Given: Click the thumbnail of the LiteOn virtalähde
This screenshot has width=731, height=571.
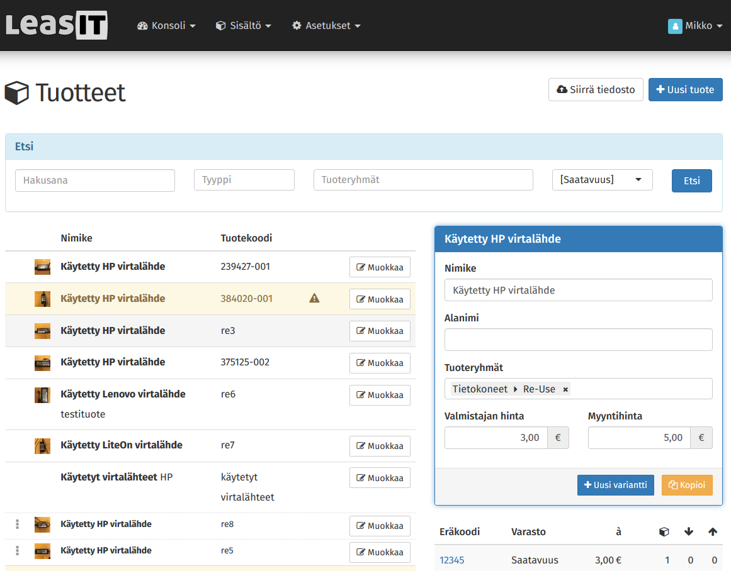Looking at the screenshot, I should 42,446.
